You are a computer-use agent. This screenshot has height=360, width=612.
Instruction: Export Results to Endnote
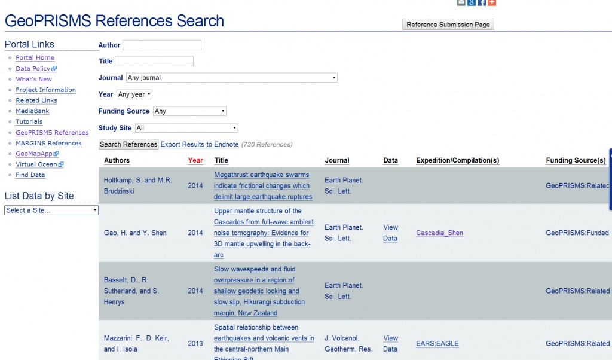point(200,145)
